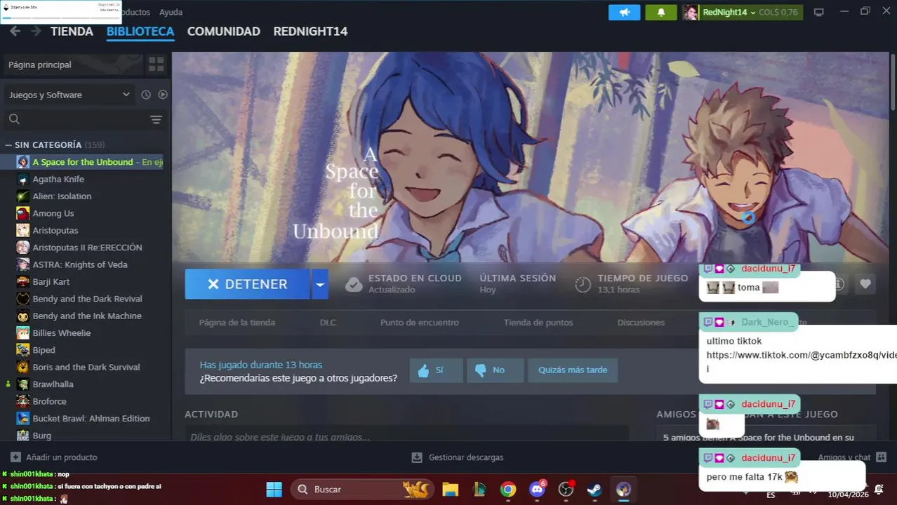This screenshot has width=897, height=505.
Task: Click the Brawlhalla game icon
Action: point(22,384)
